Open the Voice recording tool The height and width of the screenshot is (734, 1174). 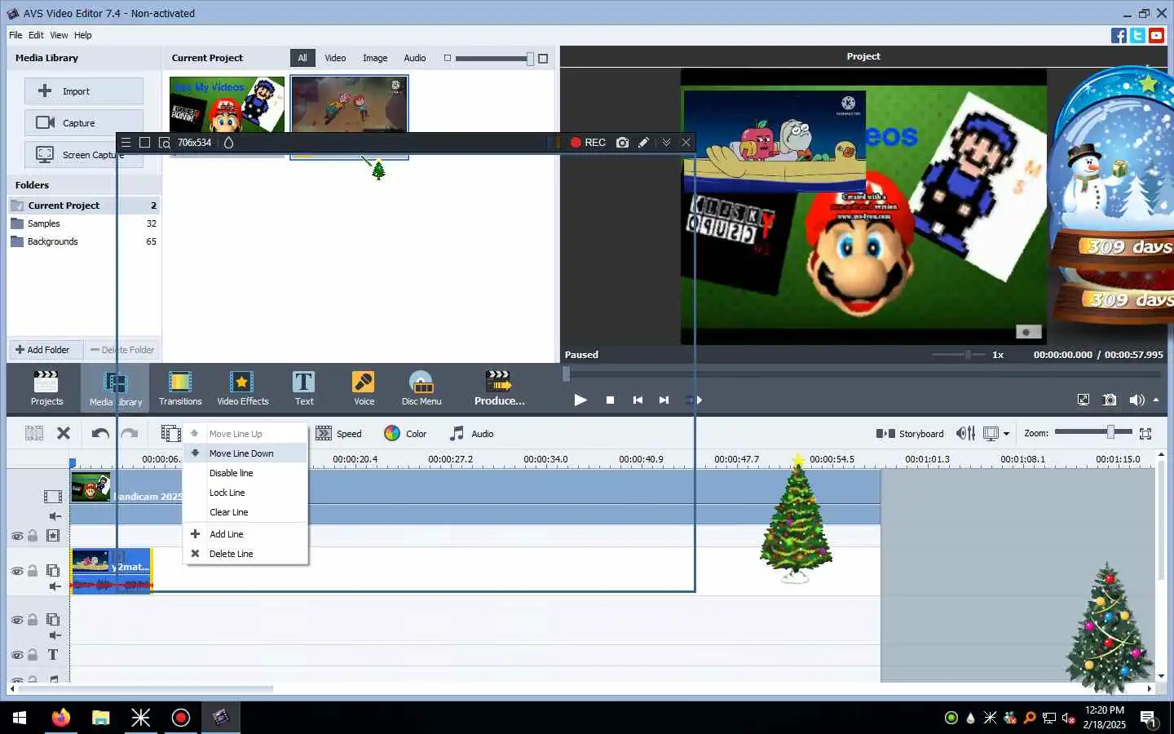pos(364,387)
